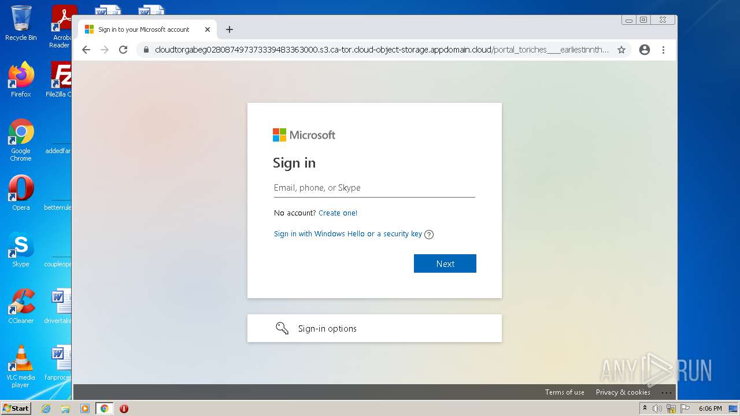Screen dimensions: 740x416
Task: Launch Google Chrome desktop shortcut
Action: coord(21,140)
